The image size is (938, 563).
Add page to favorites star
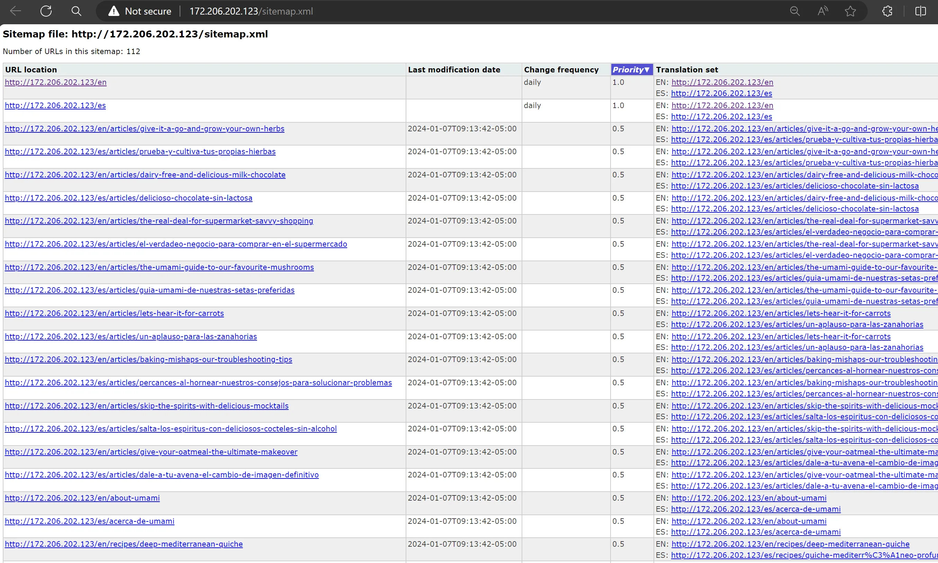850,11
